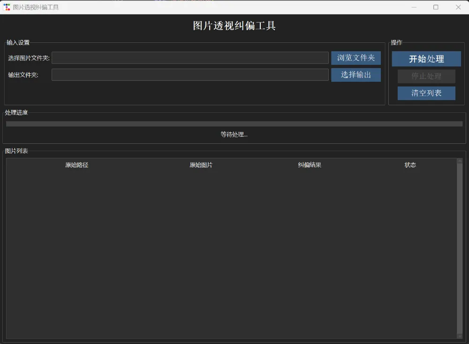The width and height of the screenshot is (469, 344).
Task: Click the 选择输出 button
Action: pyautogui.click(x=356, y=75)
